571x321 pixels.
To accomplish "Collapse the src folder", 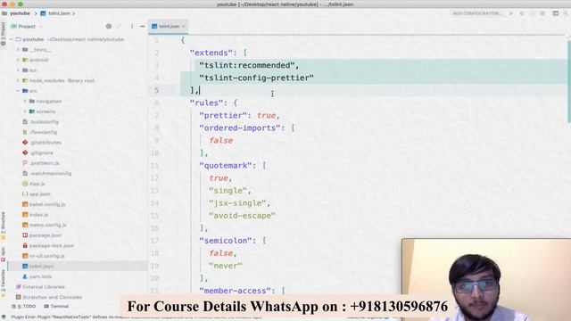I will [18, 91].
